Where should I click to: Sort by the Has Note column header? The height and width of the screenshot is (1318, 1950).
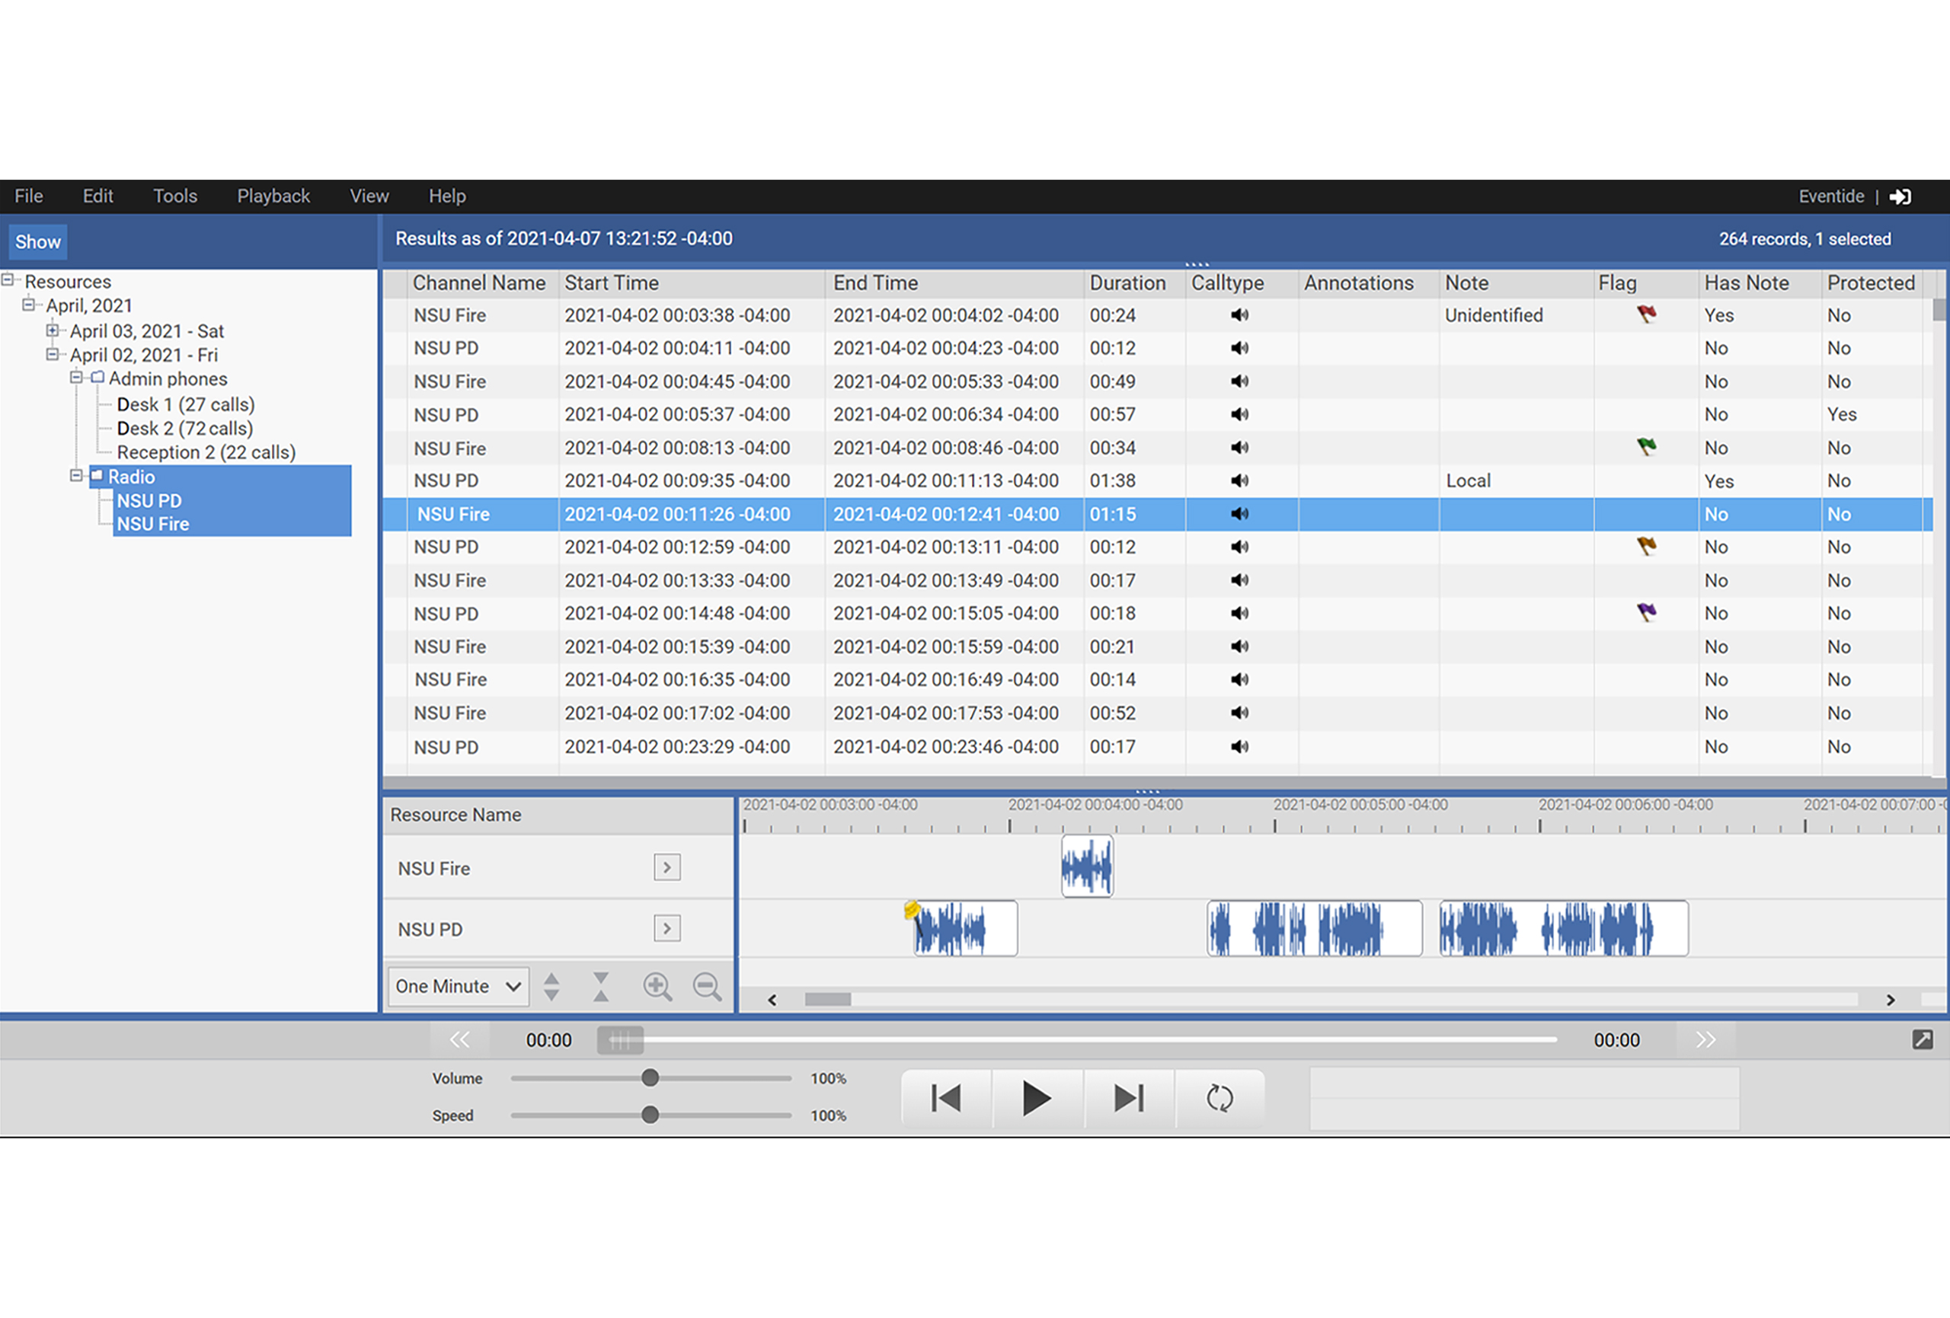[x=1760, y=283]
